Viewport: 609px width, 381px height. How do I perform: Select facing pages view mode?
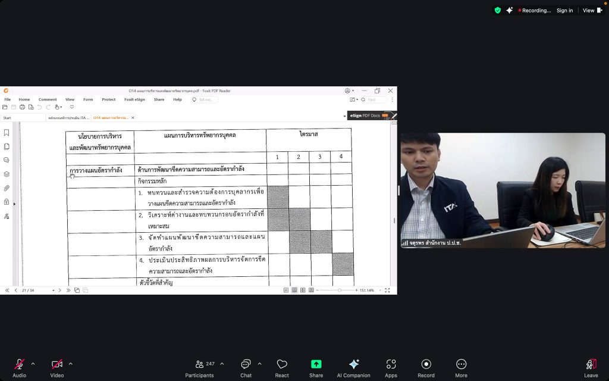303,291
